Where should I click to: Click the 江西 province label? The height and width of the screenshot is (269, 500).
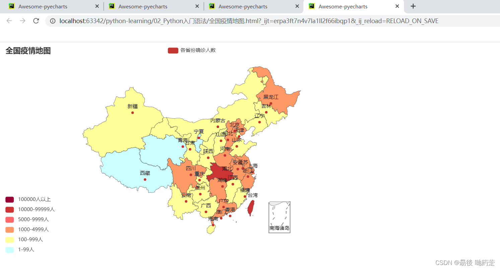(233, 178)
